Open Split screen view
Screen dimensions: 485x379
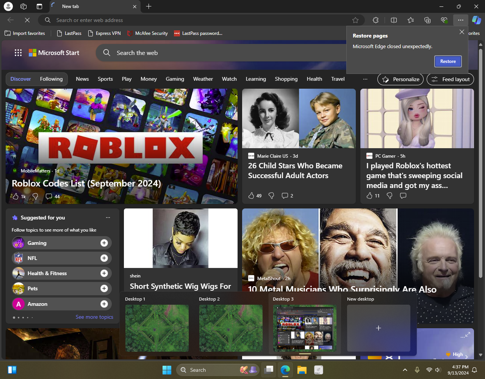(394, 20)
